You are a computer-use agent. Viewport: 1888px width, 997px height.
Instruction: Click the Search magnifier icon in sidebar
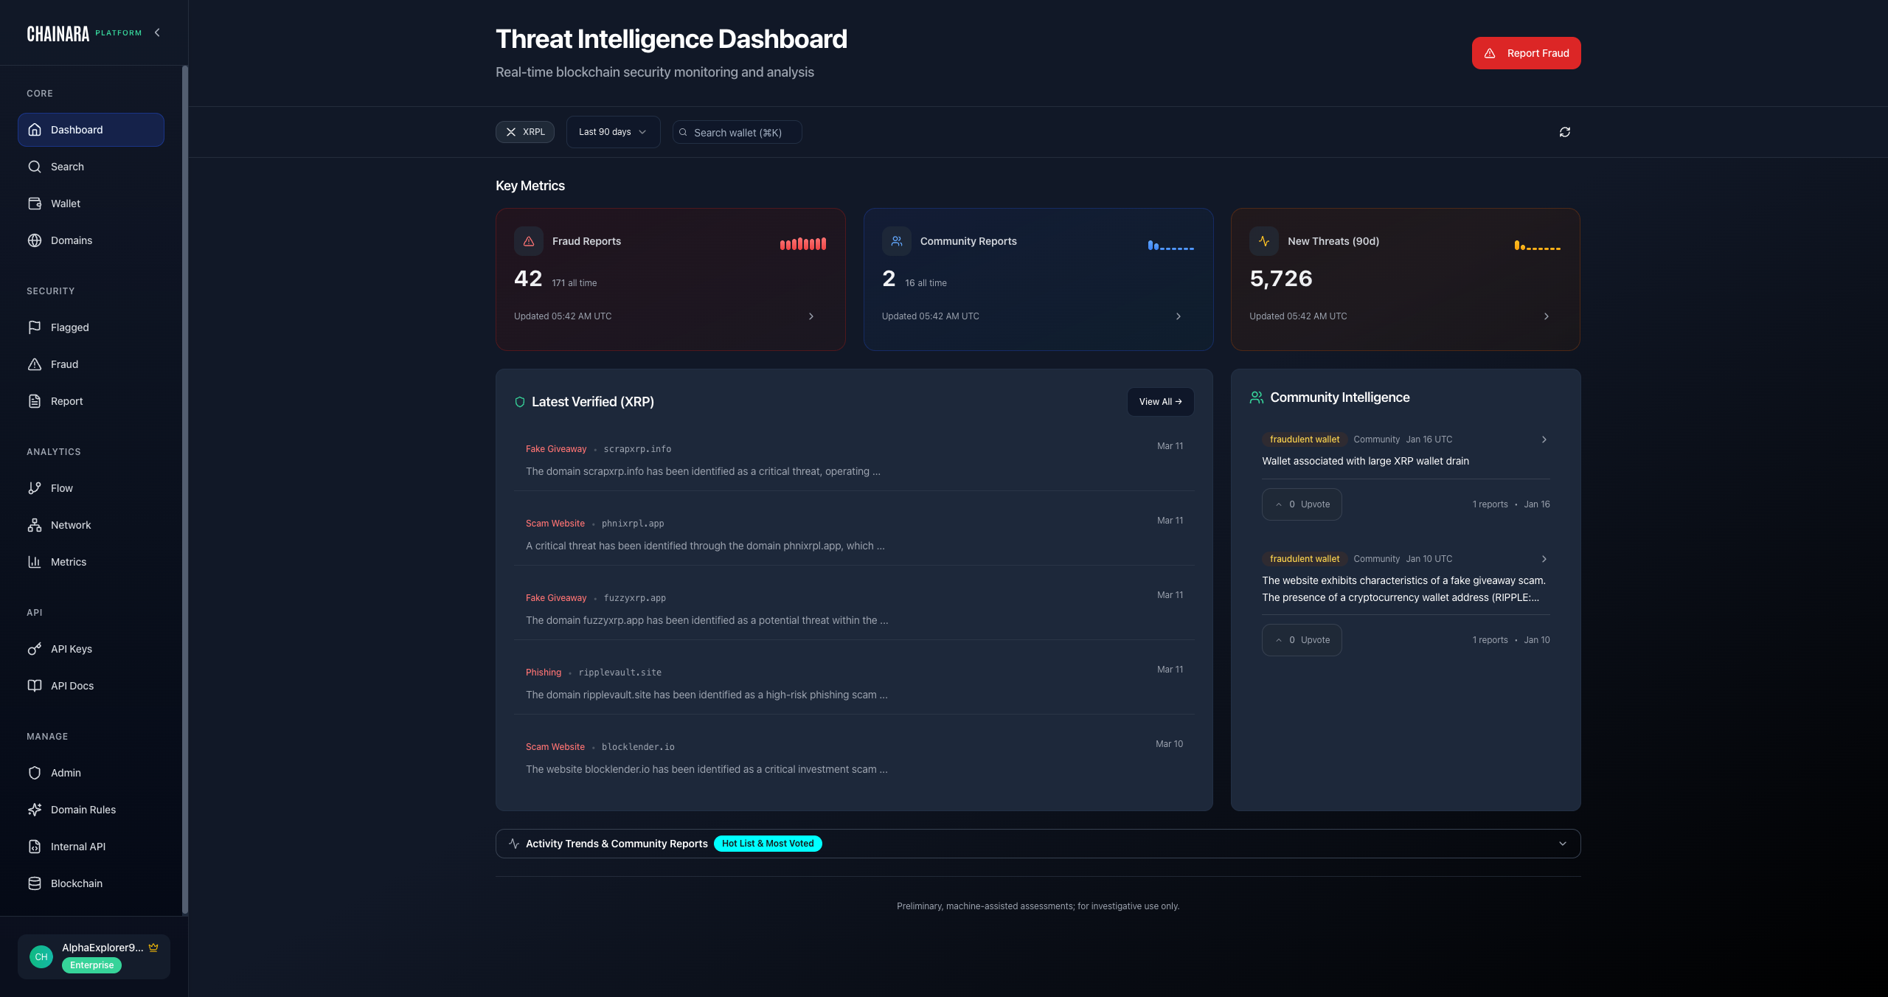tap(35, 167)
